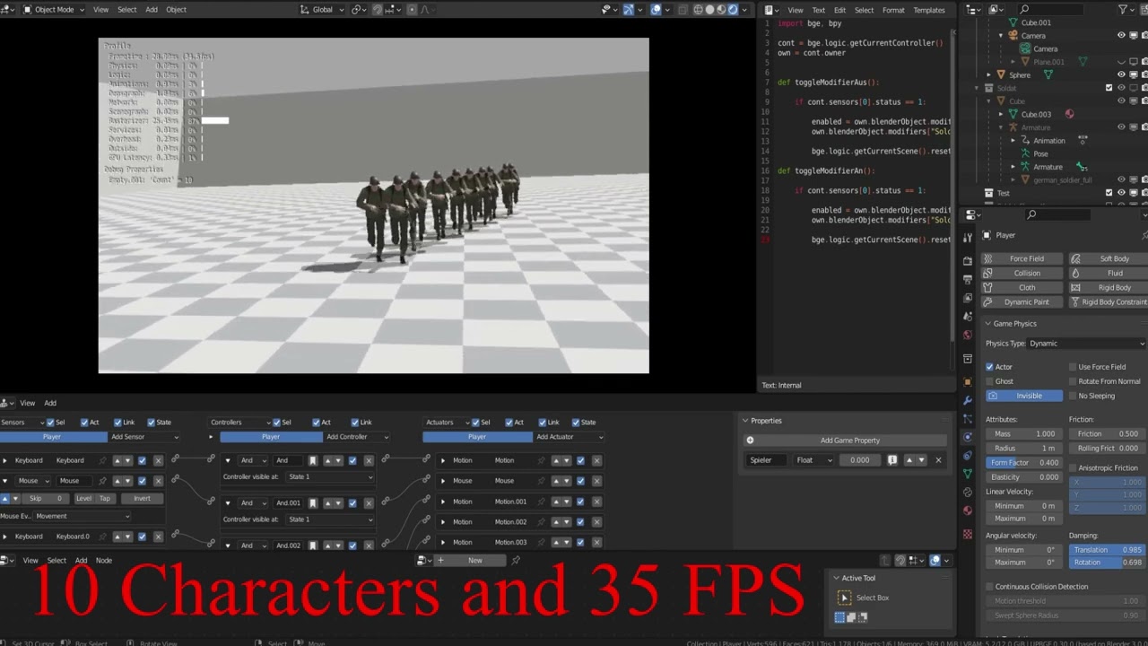
Task: Toggle viewport overlays icon
Action: pyautogui.click(x=656, y=10)
